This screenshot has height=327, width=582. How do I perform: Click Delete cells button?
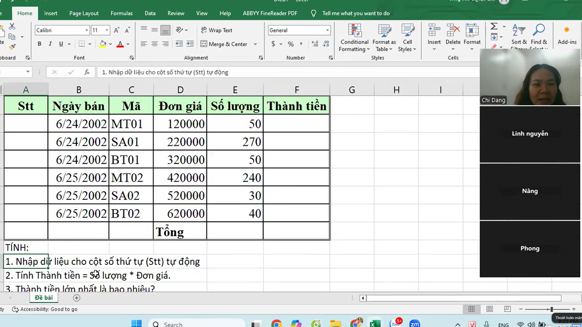tap(453, 37)
